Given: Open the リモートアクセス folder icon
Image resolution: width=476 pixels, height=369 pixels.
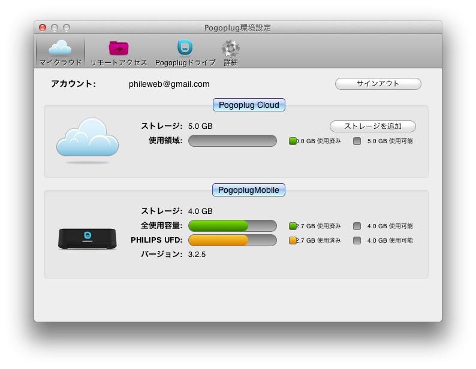Looking at the screenshot, I should pyautogui.click(x=119, y=48).
